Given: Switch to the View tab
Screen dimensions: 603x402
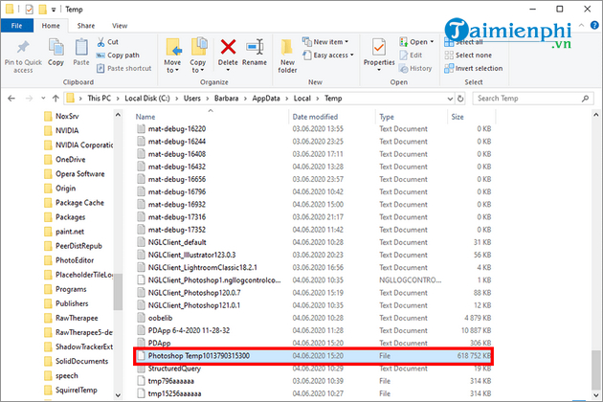Looking at the screenshot, I should pyautogui.click(x=120, y=26).
